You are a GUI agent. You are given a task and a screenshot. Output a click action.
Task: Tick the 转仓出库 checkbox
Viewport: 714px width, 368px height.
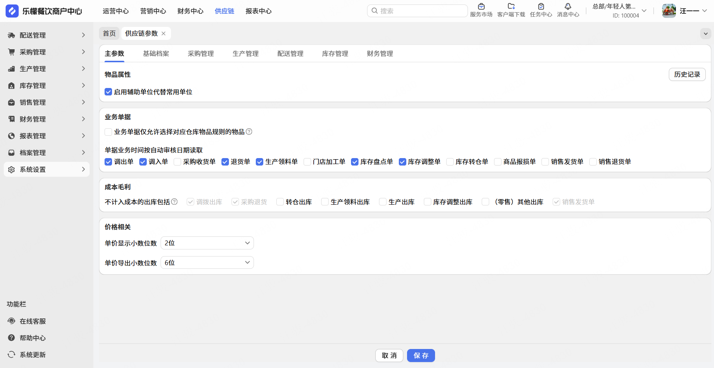(x=280, y=202)
